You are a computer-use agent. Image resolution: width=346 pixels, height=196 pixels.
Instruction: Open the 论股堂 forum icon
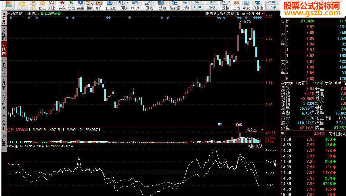tap(175, 5)
